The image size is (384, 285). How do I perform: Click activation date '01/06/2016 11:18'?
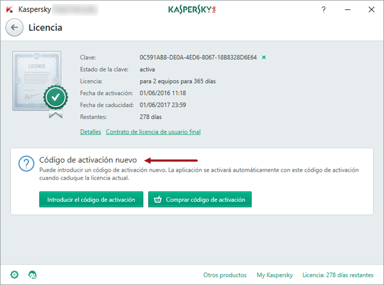[x=162, y=93]
